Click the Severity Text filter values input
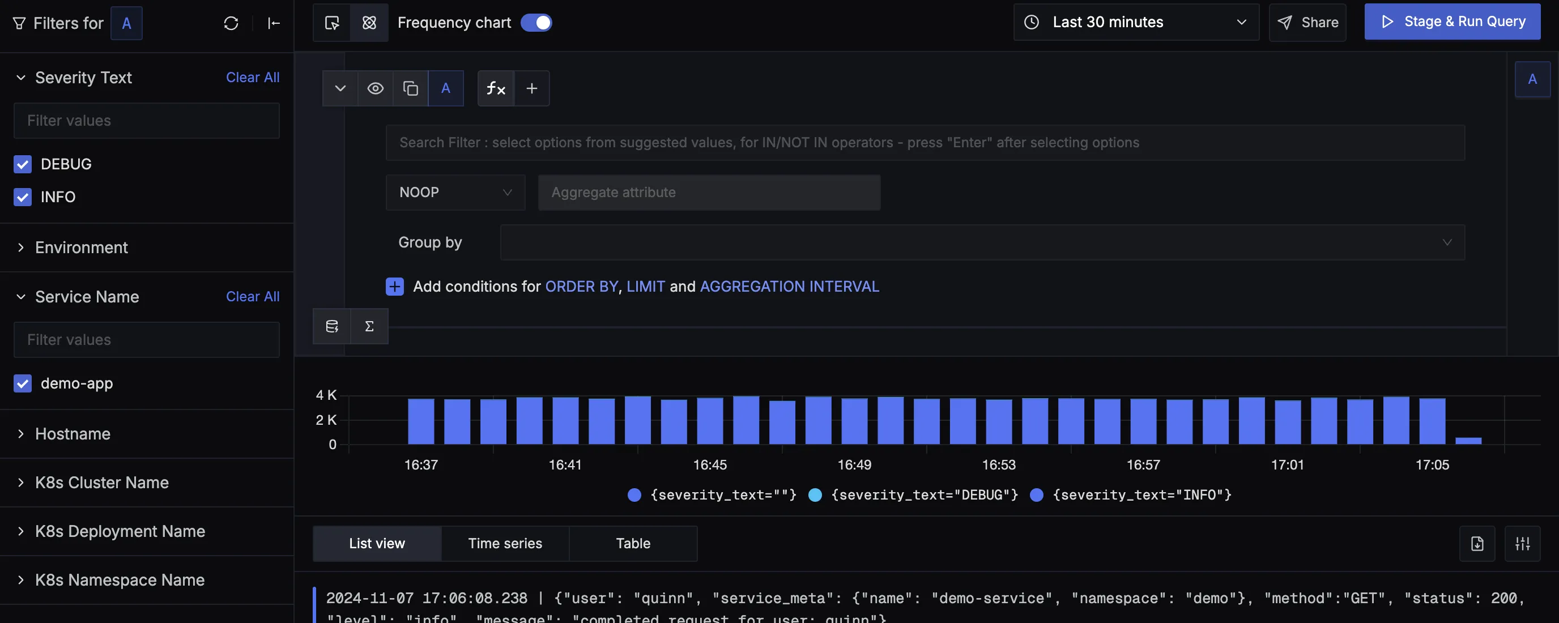The height and width of the screenshot is (623, 1559). click(147, 121)
